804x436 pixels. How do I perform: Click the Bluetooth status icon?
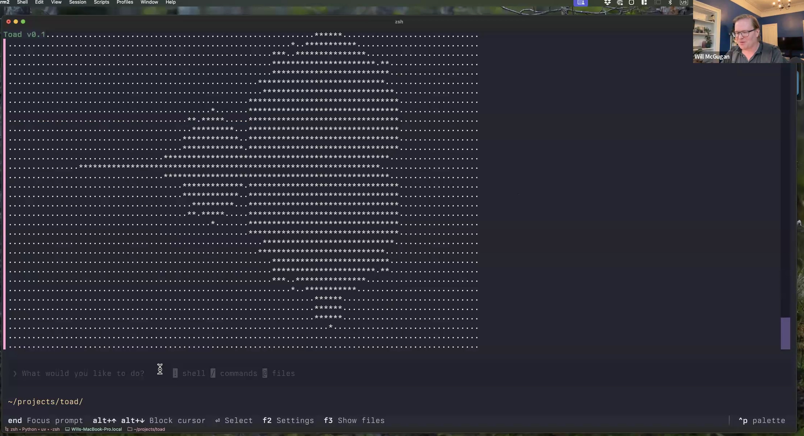(670, 3)
